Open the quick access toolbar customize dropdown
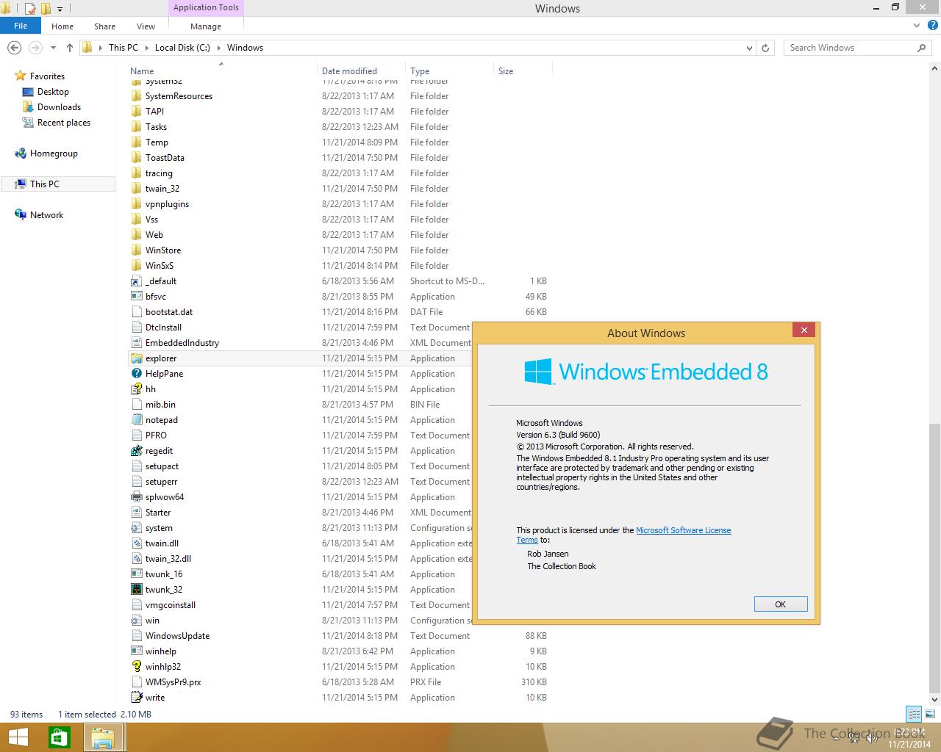The width and height of the screenshot is (941, 752). click(x=60, y=9)
